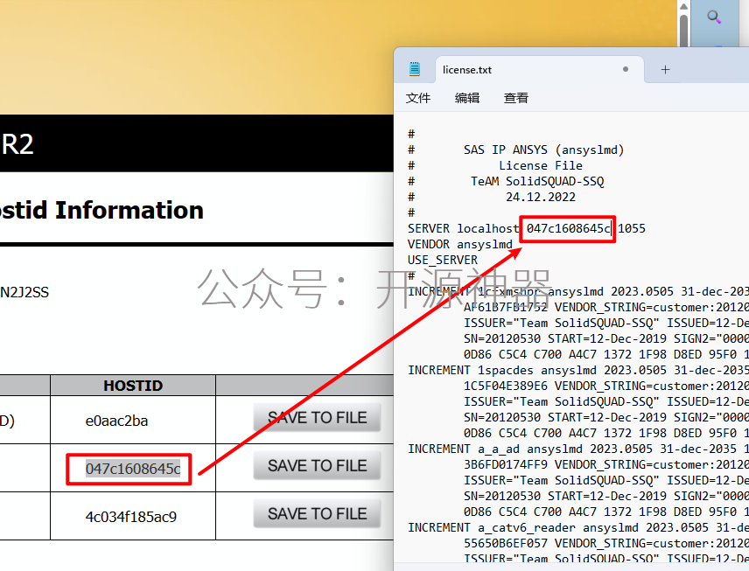Click the License File comment line
Image resolution: width=749 pixels, height=571 pixels.
tap(541, 165)
